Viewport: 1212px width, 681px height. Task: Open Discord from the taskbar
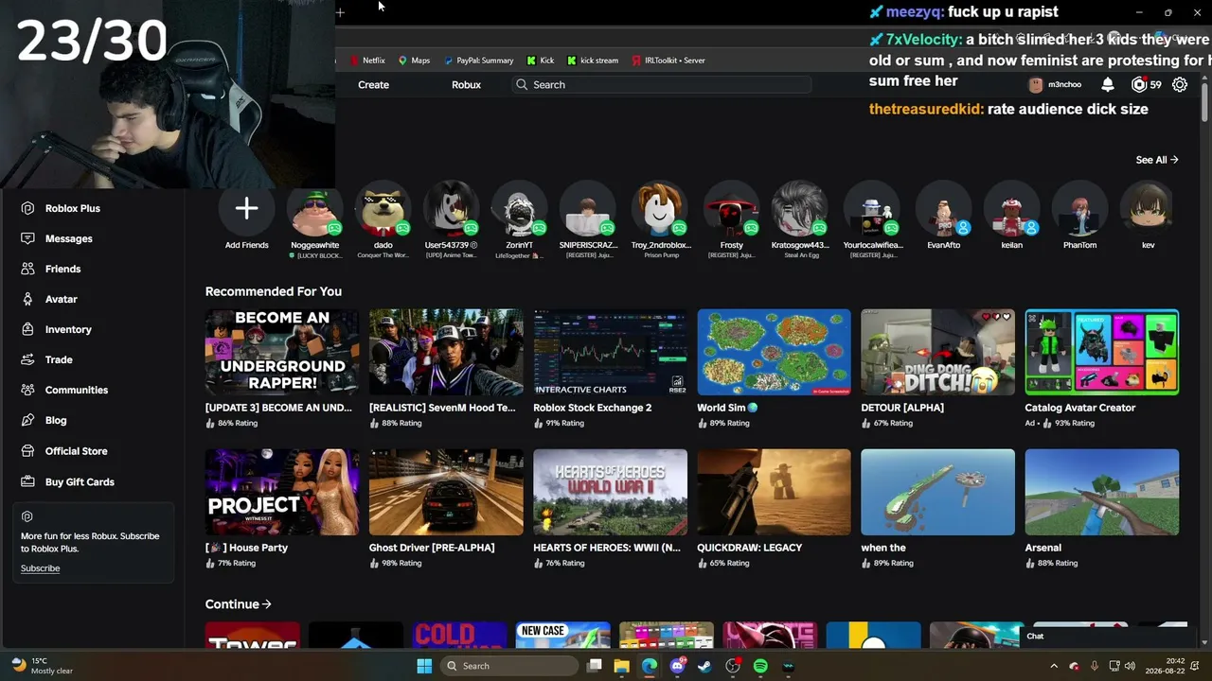[x=677, y=666]
